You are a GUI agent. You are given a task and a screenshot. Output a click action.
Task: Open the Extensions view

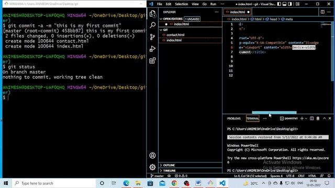[152, 61]
